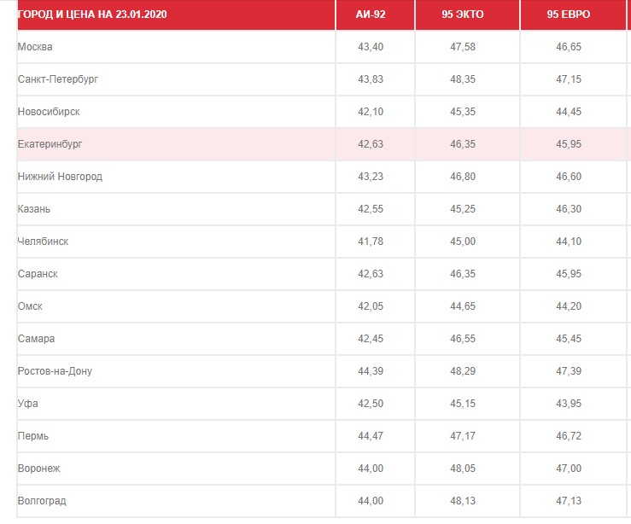Image resolution: width=631 pixels, height=524 pixels.
Task: Select the Санкт-Петербург city cell
Action: tap(176, 79)
